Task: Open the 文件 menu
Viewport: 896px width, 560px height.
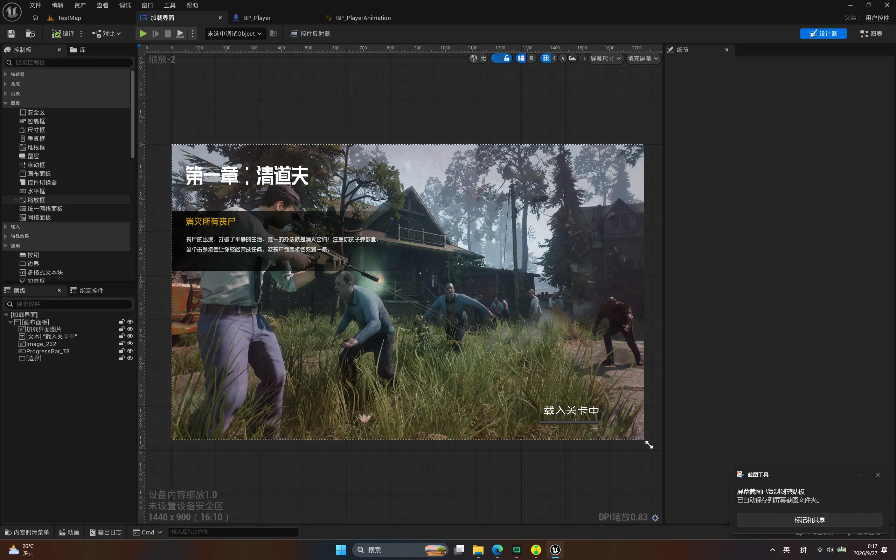Action: tap(35, 5)
